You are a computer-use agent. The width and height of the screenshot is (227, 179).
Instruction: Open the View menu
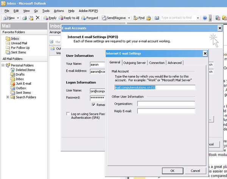[x=26, y=11]
